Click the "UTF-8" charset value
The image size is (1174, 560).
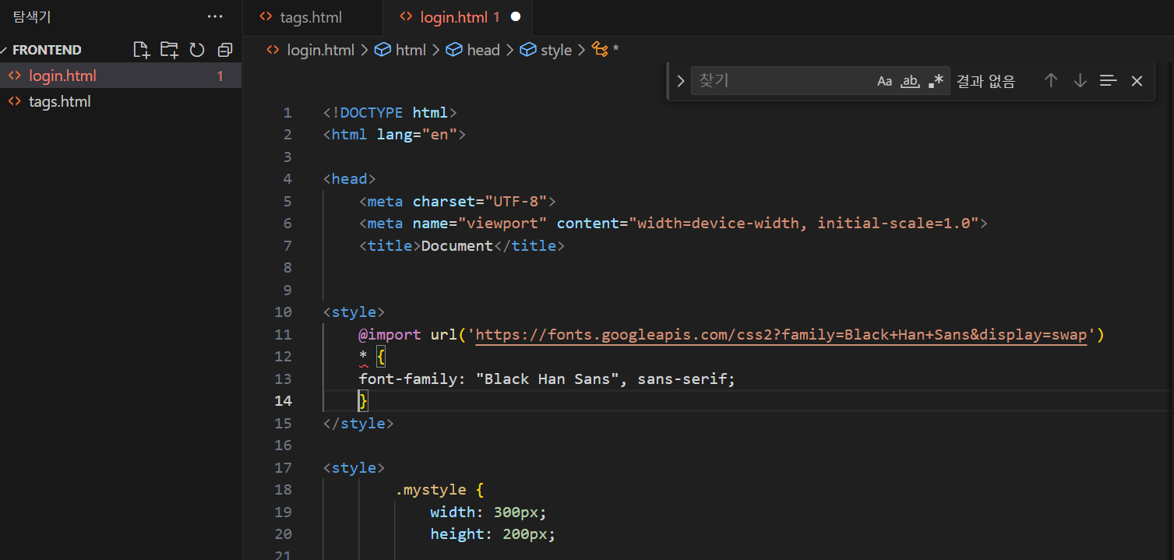click(x=516, y=202)
